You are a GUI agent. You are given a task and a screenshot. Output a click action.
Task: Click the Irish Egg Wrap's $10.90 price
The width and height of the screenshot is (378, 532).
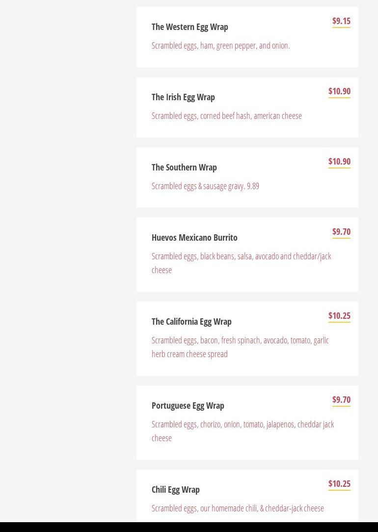(339, 91)
